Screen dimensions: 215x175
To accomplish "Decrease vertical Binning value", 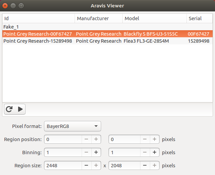I will 145,152.
